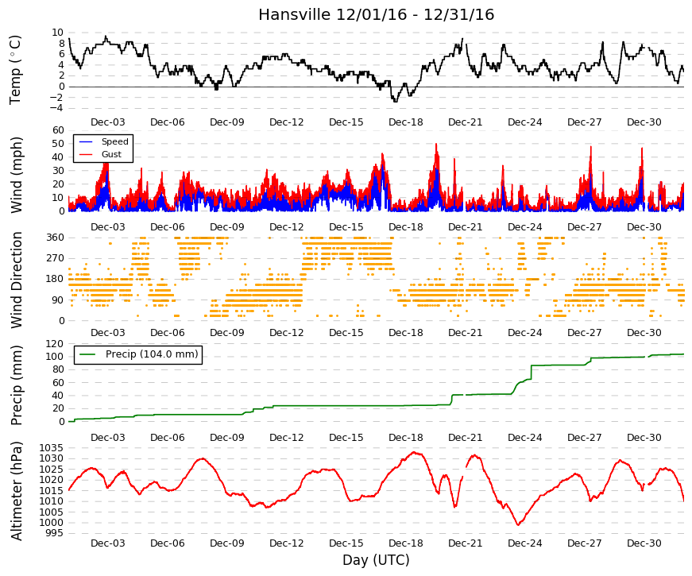Click the Altimeter (hPa) axis label
The image size is (692, 576).
coord(16,490)
